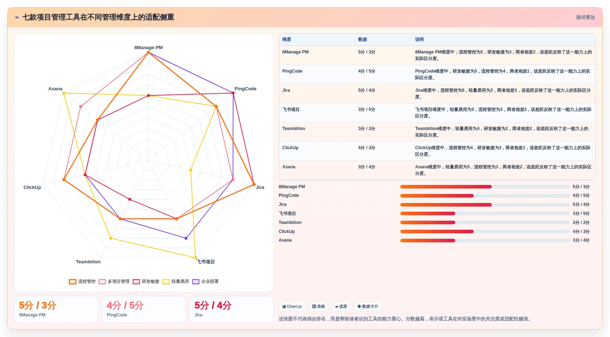Click the orange 流程管控 legend swatch
The width and height of the screenshot is (610, 337).
[x=73, y=282]
